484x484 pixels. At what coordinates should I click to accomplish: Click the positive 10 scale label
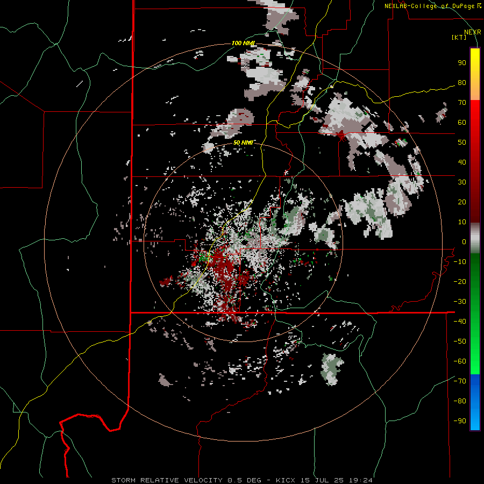pos(462,222)
